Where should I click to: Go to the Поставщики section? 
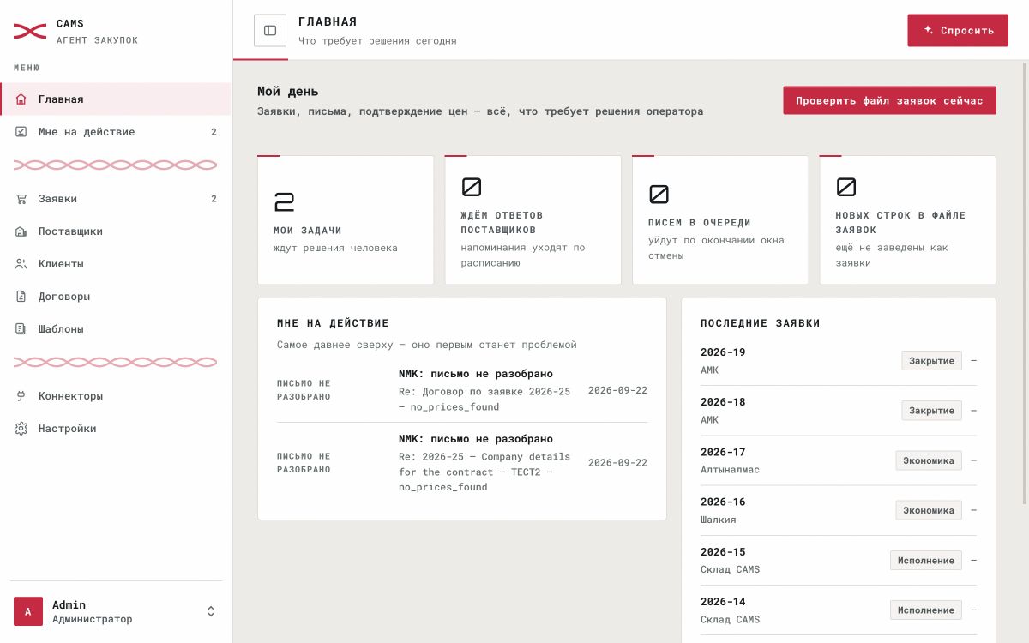click(116, 231)
